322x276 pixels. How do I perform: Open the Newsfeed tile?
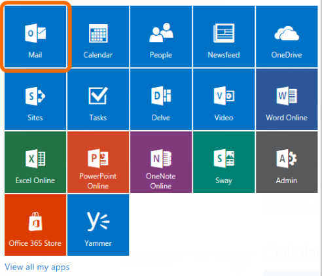[x=224, y=37]
